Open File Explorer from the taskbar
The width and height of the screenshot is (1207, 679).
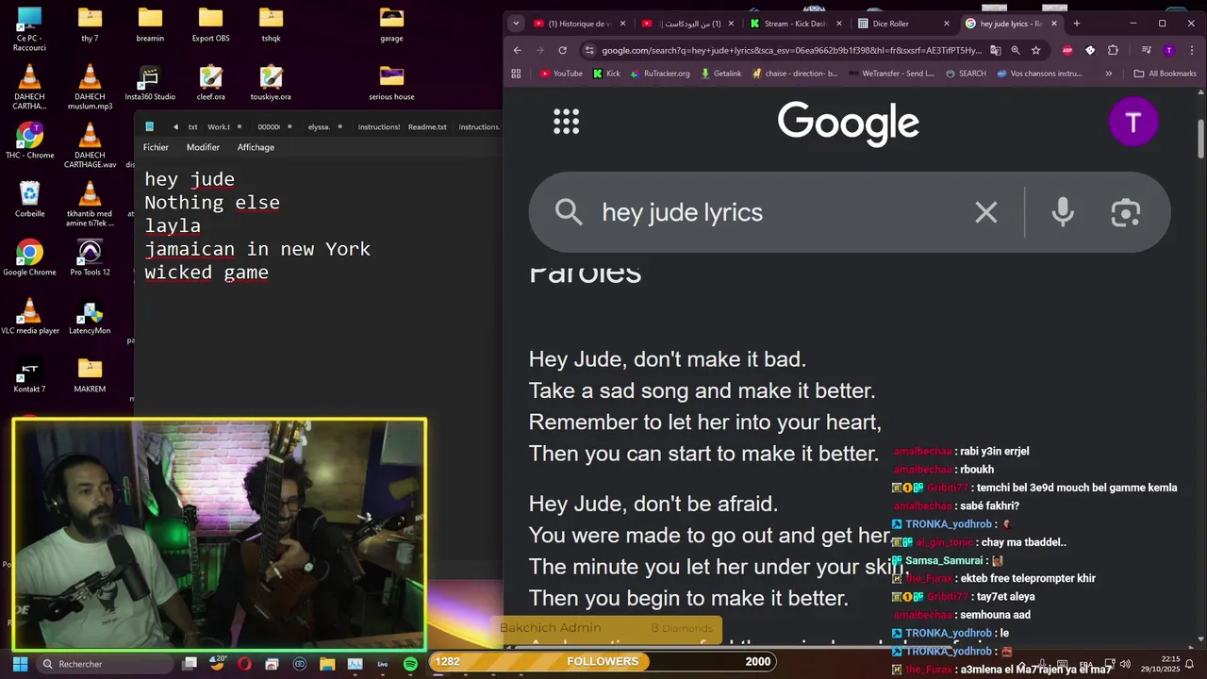327,664
